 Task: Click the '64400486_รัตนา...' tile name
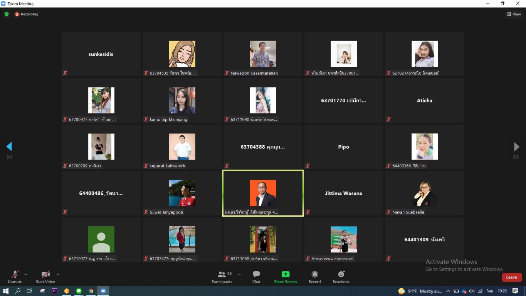pos(101,193)
